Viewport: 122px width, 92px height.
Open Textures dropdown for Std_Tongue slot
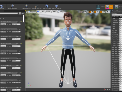tap(3, 24)
